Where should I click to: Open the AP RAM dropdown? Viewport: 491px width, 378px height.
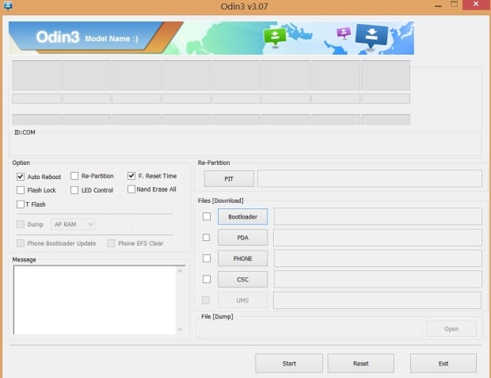pos(74,224)
